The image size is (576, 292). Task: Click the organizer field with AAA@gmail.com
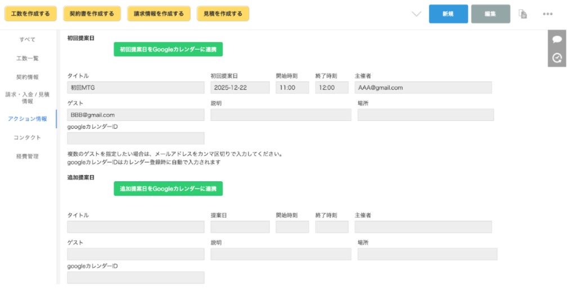[x=423, y=88]
